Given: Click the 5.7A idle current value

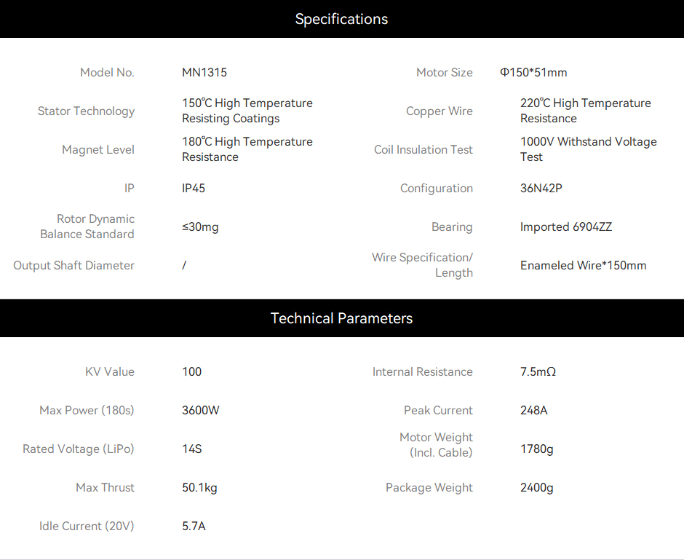Looking at the screenshot, I should [194, 526].
